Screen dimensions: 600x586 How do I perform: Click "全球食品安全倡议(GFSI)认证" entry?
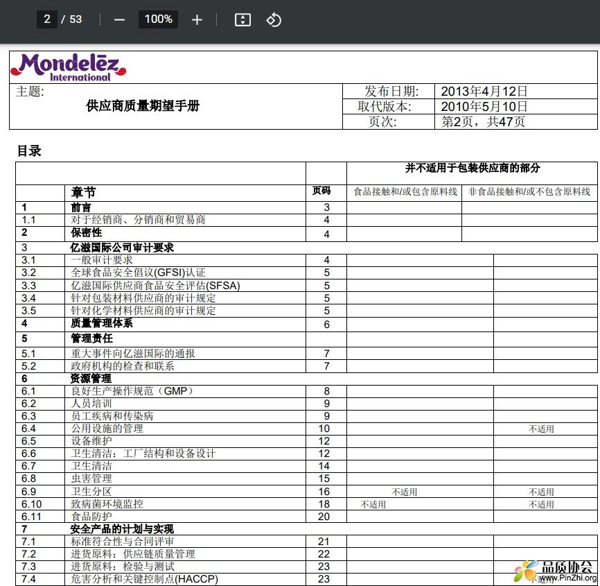coord(138,273)
